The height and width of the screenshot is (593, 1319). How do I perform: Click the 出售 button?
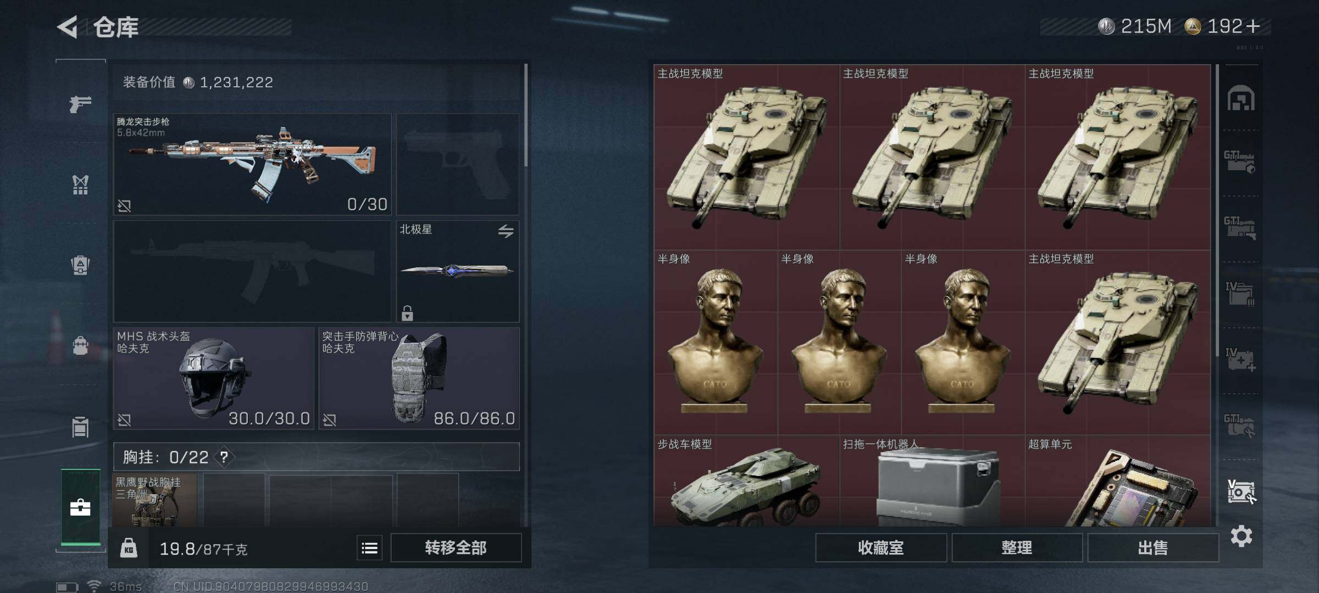[1153, 547]
